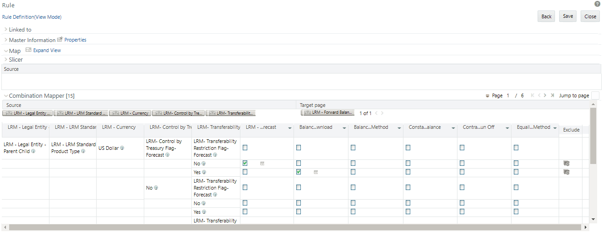This screenshot has width=604, height=238.
Task: Click the Exclude column header
Action: [571, 130]
